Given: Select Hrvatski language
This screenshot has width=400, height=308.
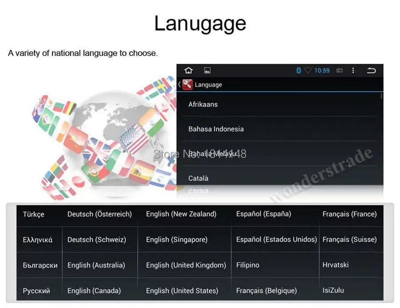Looking at the screenshot, I should point(336,265).
